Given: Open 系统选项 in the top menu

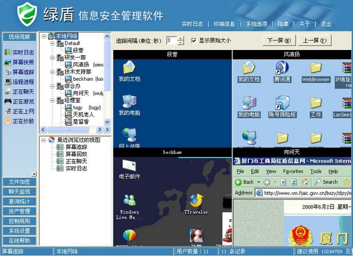Looking at the screenshot, I should tap(256, 24).
